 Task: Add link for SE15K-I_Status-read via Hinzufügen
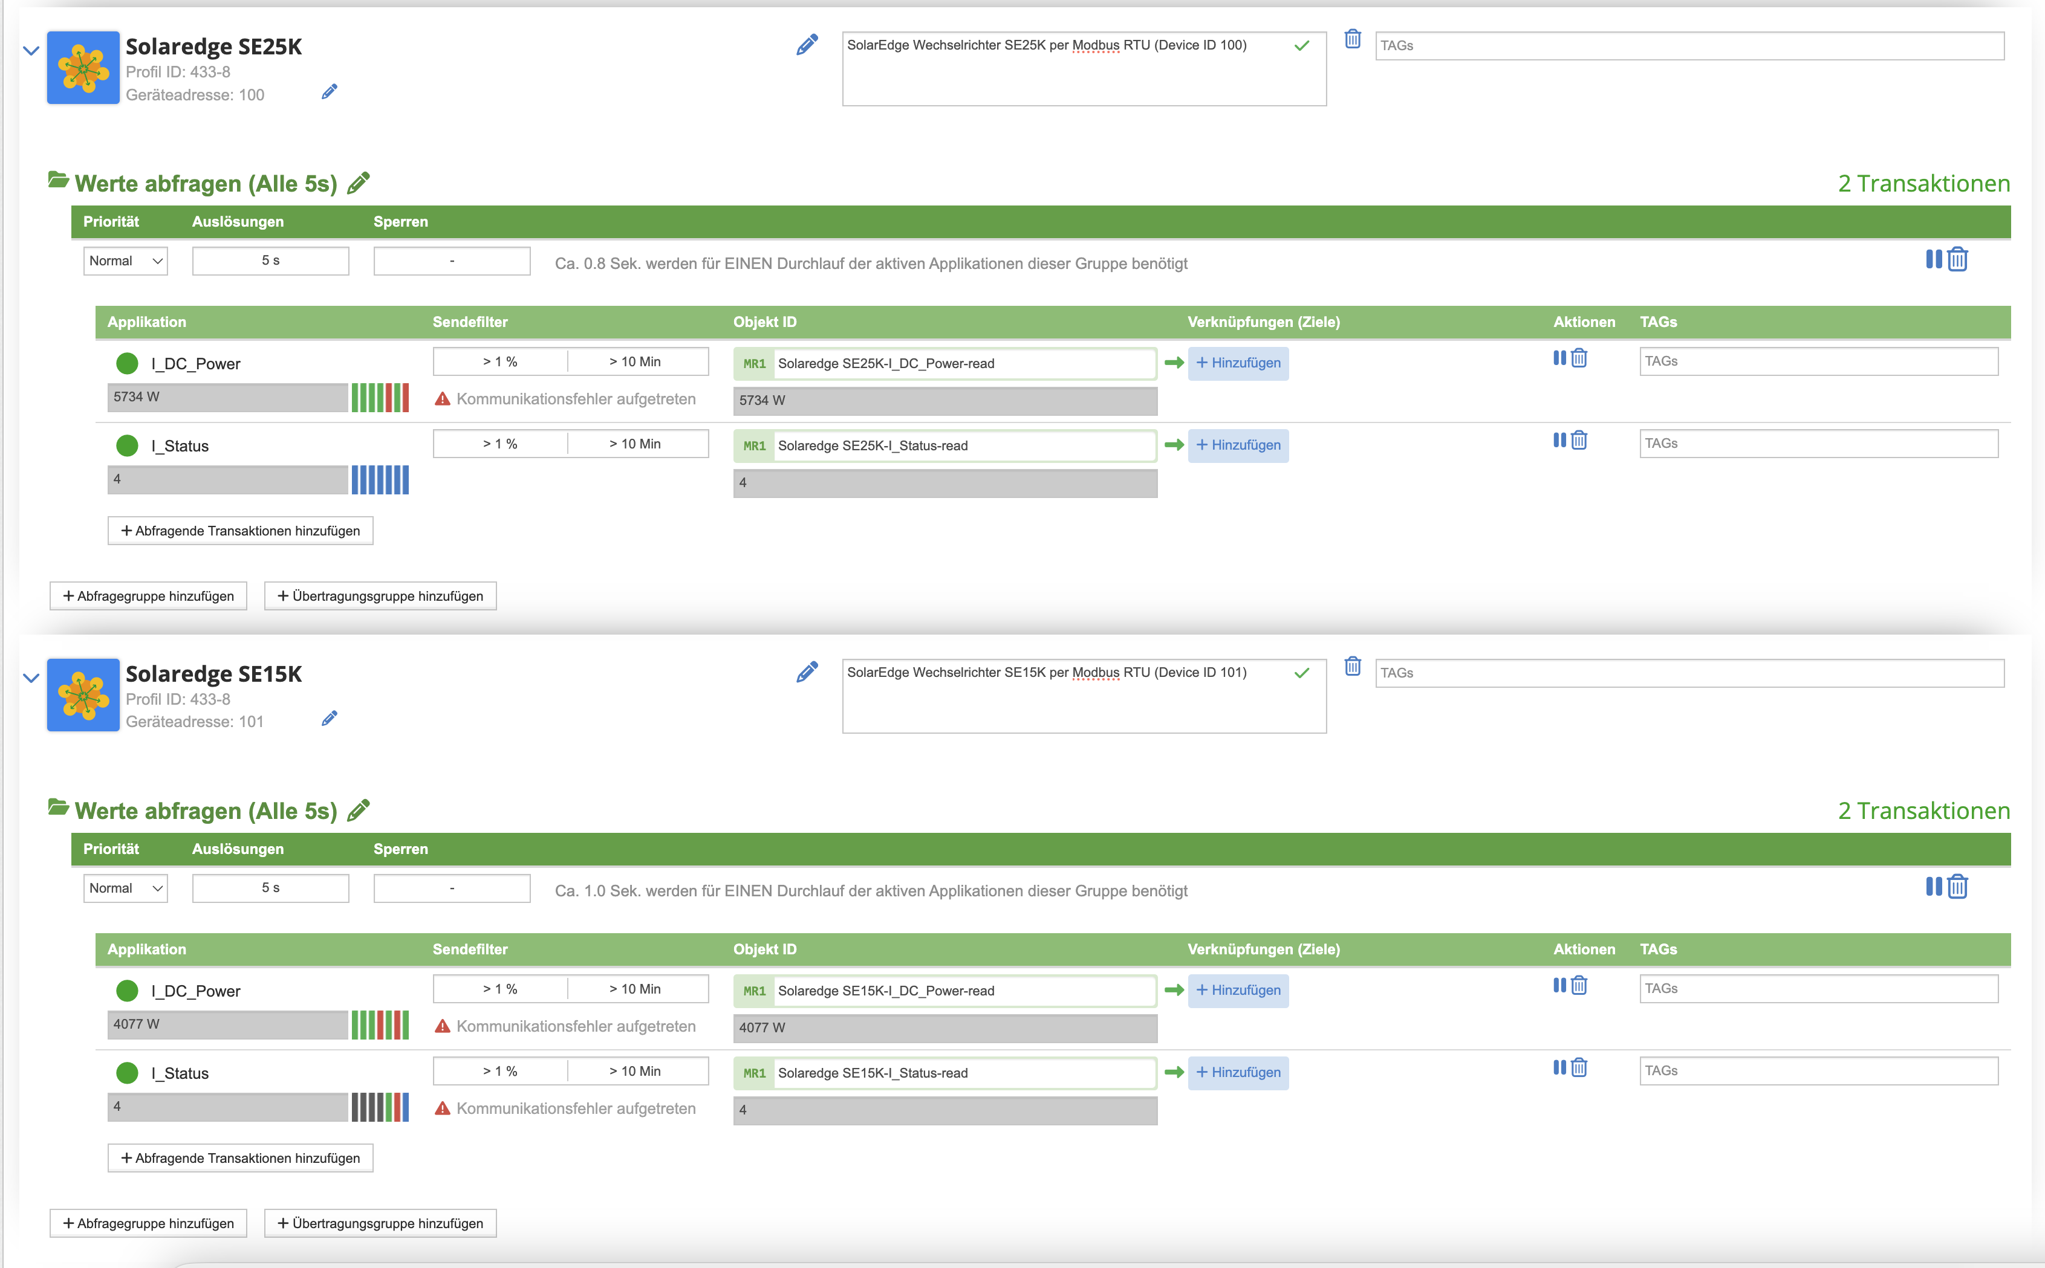click(1238, 1073)
